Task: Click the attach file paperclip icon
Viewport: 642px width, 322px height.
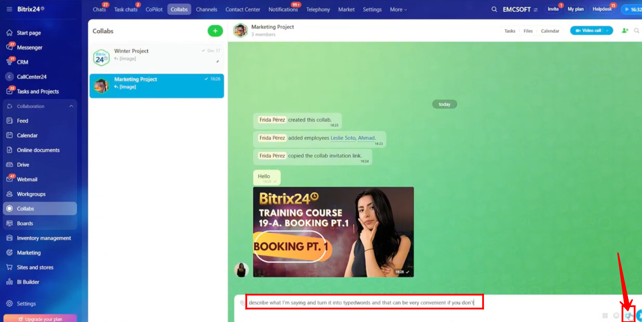Action: (x=242, y=303)
